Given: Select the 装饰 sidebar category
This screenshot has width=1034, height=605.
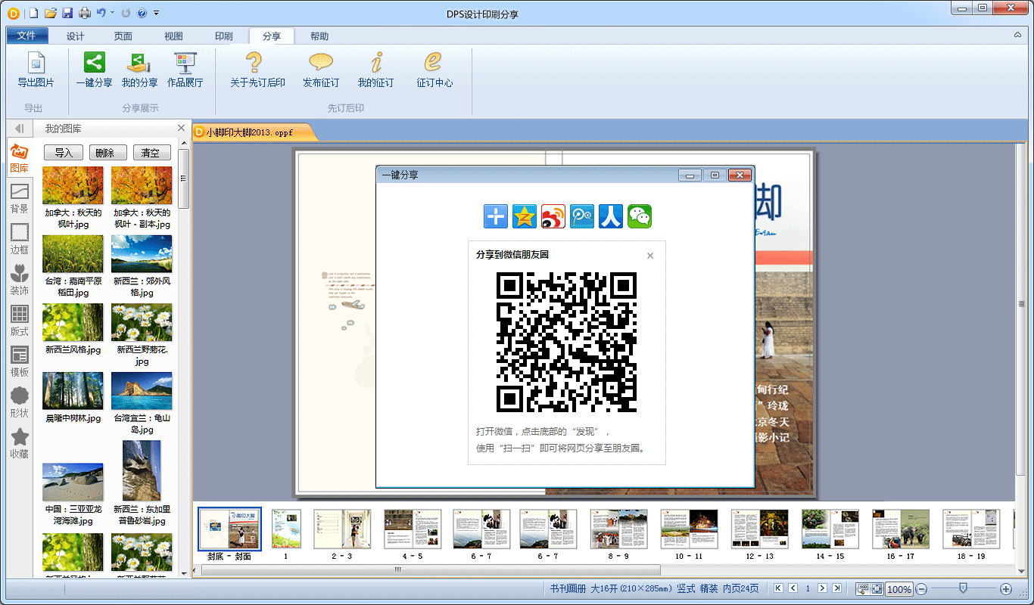Looking at the screenshot, I should pos(20,280).
